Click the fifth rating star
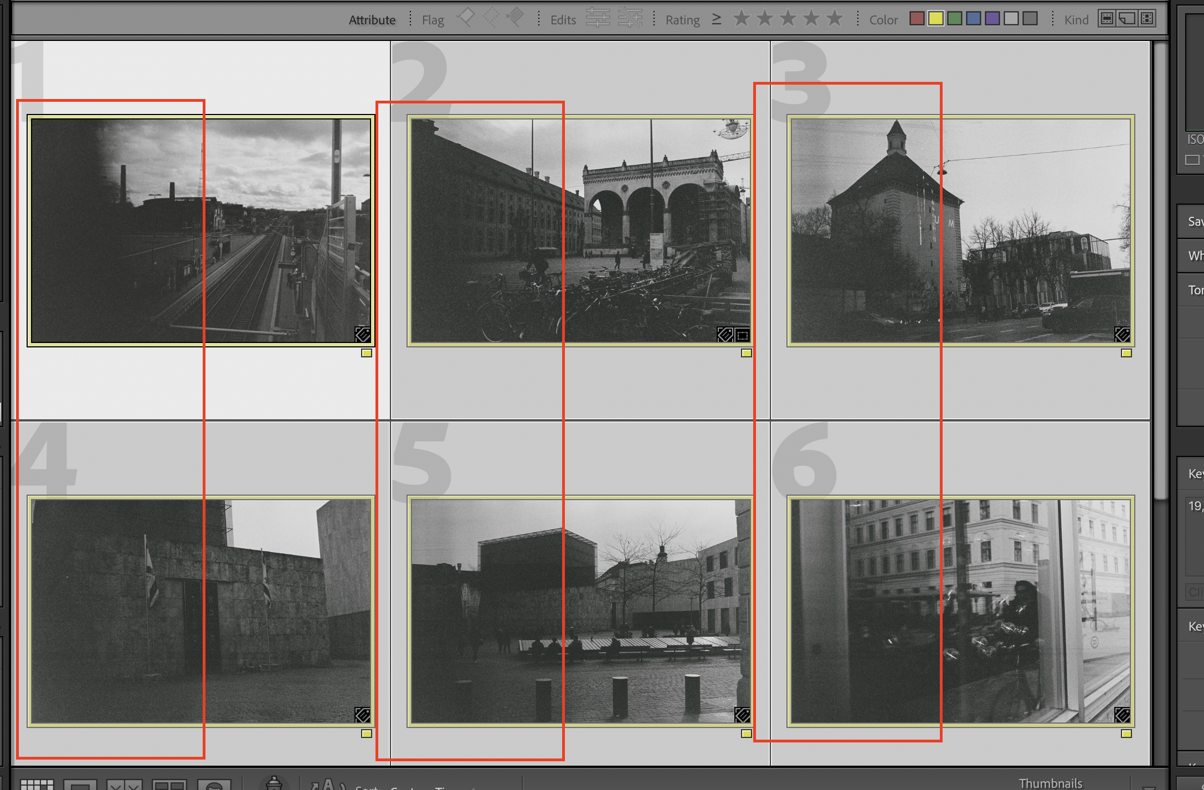 [835, 19]
